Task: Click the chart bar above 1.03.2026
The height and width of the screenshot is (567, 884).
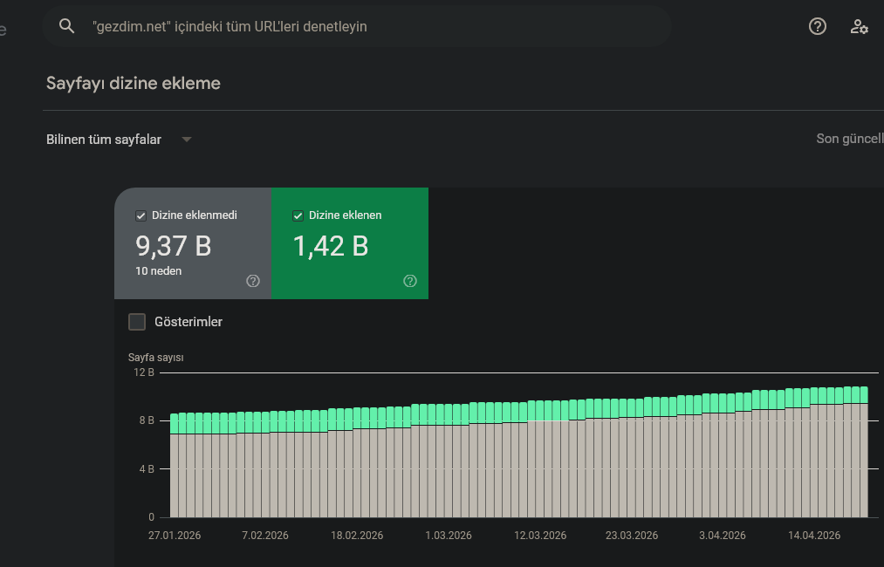Action: tap(449, 461)
